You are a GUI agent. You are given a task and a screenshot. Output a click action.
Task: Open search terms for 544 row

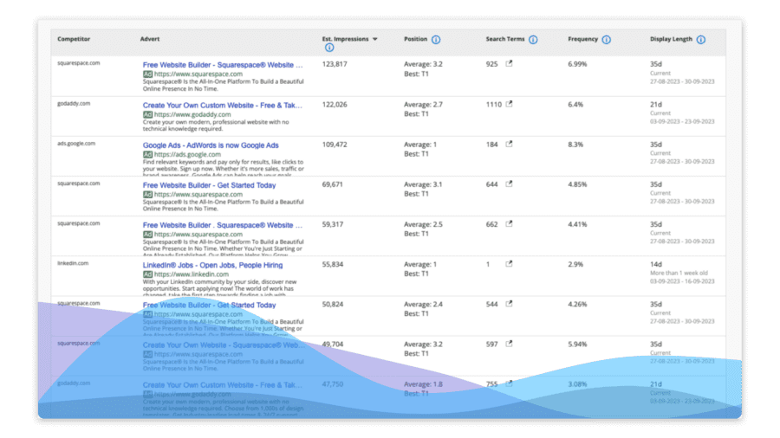(x=509, y=304)
